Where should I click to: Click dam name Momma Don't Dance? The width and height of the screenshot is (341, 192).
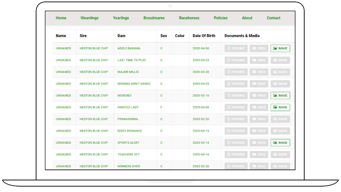pos(134,84)
